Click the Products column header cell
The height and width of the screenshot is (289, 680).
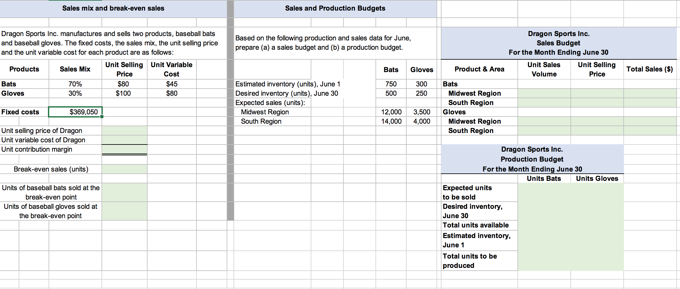pyautogui.click(x=24, y=69)
